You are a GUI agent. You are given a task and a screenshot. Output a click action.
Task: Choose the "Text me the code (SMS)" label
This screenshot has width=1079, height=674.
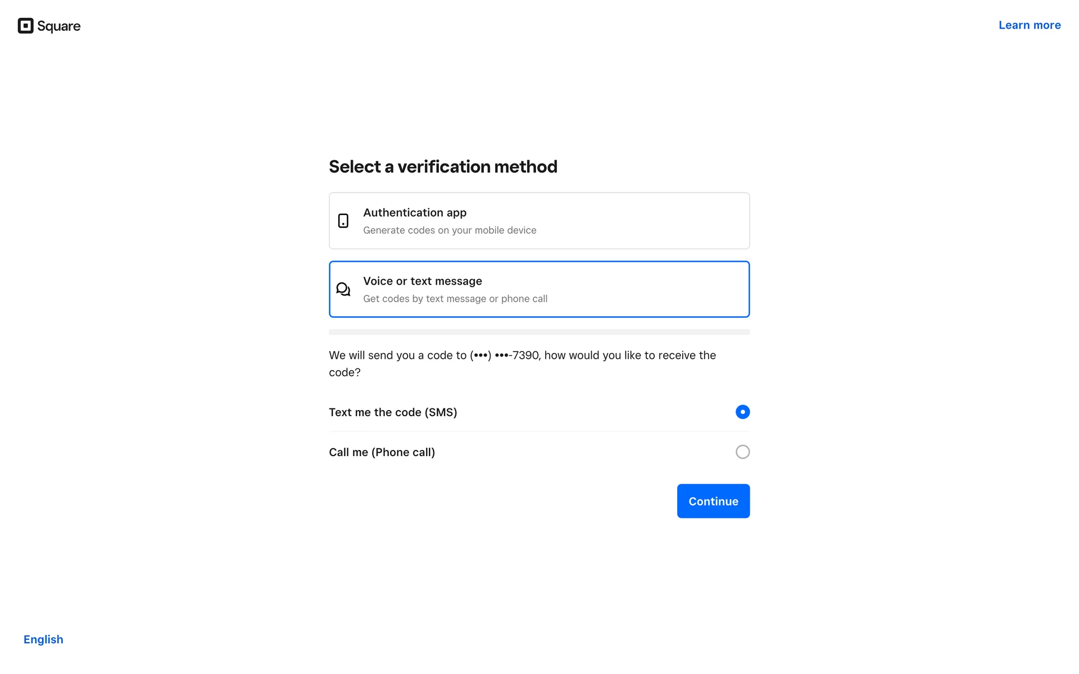click(393, 412)
